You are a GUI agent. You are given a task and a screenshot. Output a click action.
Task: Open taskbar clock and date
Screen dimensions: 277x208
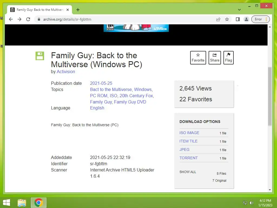(x=265, y=203)
